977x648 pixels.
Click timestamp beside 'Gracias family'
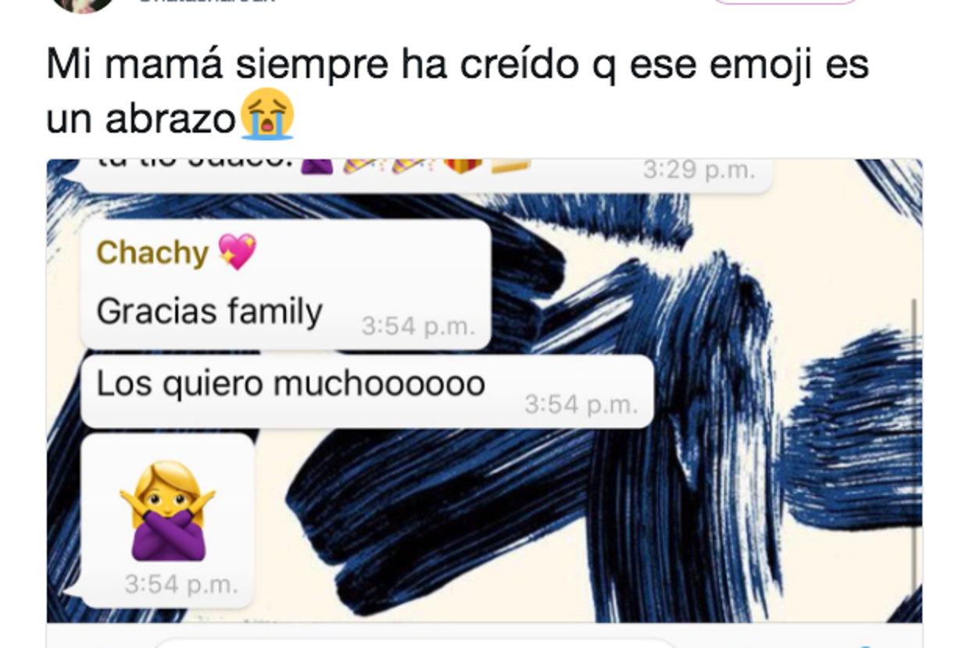(418, 326)
